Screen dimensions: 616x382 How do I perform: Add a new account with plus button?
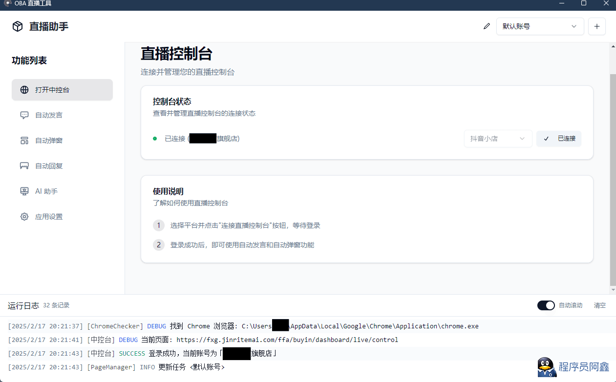(x=596, y=26)
